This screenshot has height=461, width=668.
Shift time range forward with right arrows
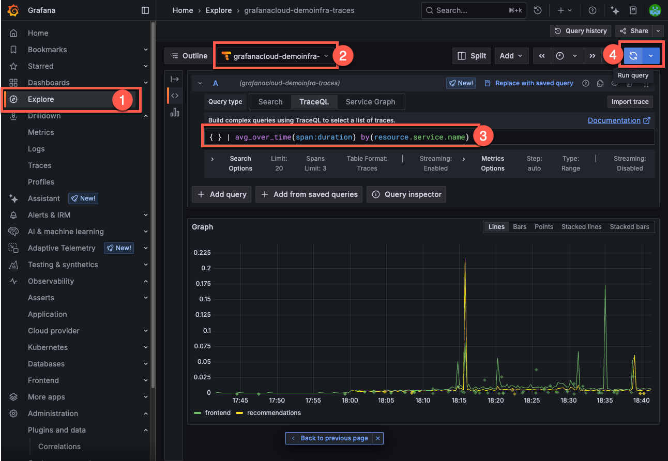(x=593, y=56)
